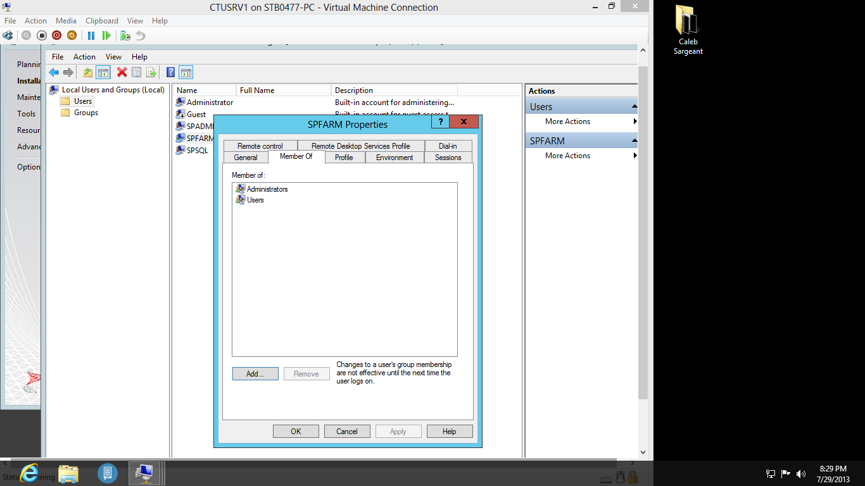Open the VM window File menu

(x=10, y=21)
